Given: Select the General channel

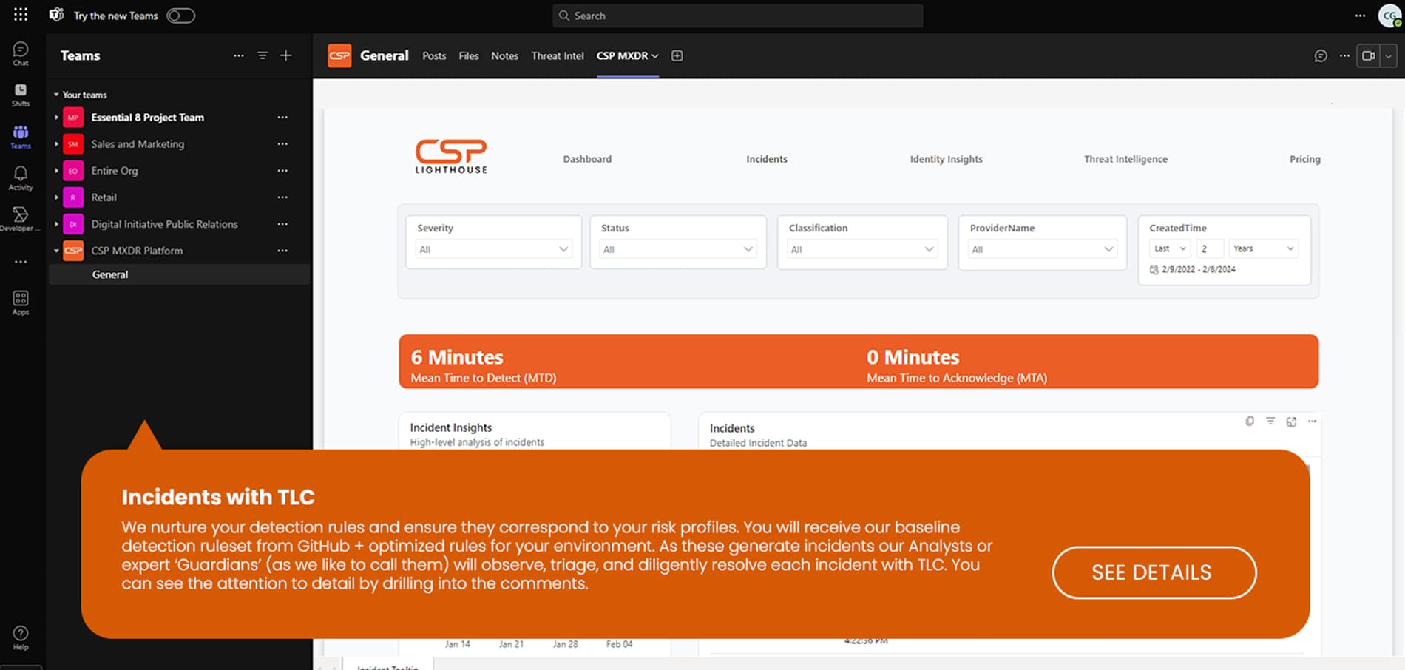Looking at the screenshot, I should pos(179,274).
